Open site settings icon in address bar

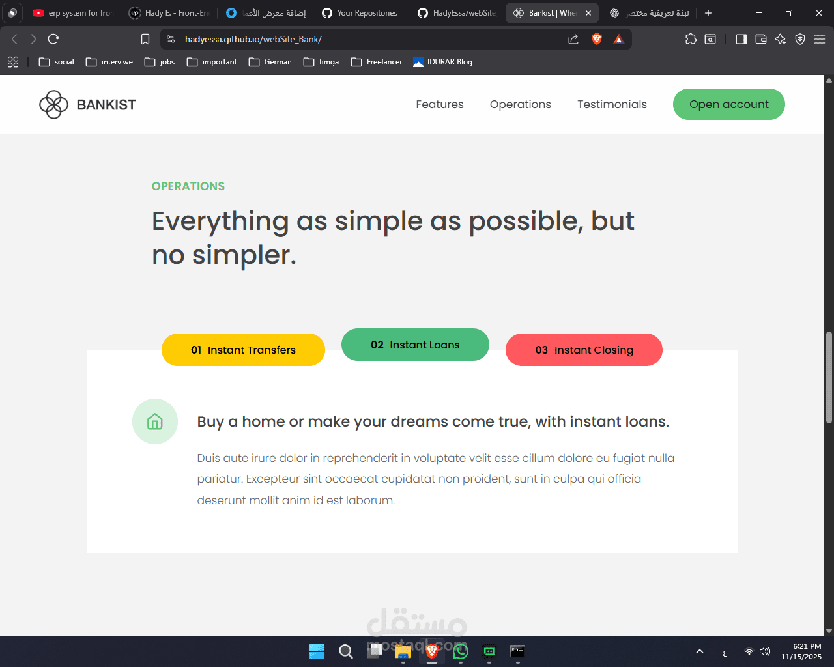(171, 39)
